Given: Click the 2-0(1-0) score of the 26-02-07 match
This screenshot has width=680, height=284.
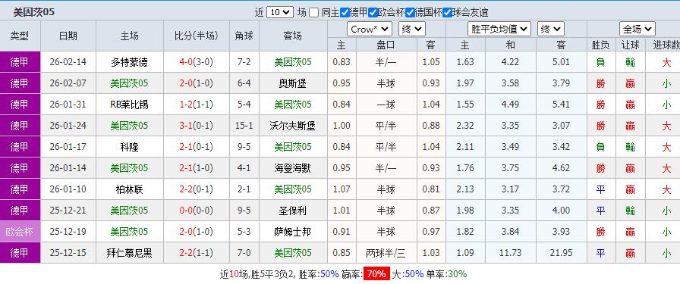Looking at the screenshot, I should click(x=196, y=83).
